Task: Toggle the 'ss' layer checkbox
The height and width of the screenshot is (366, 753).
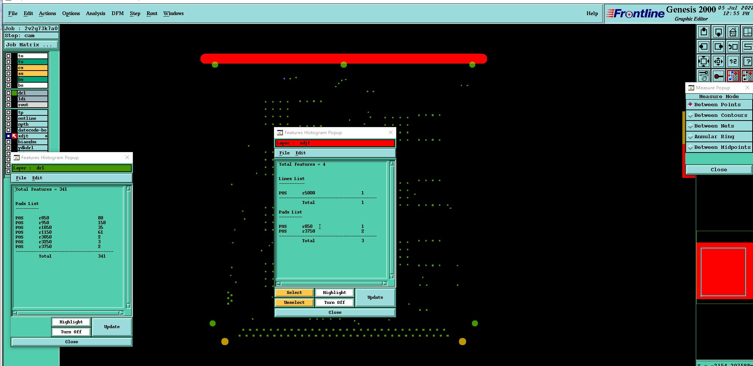Action: 8,73
